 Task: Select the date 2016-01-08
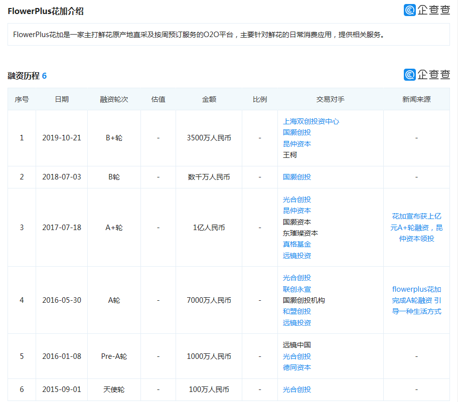tap(62, 356)
